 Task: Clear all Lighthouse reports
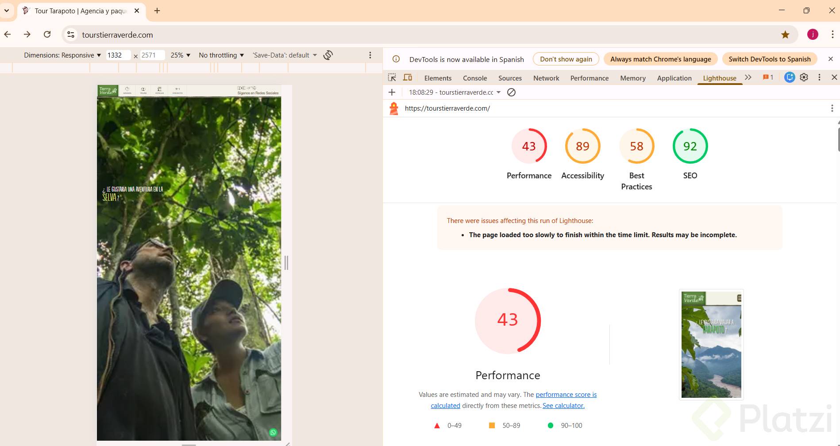pyautogui.click(x=511, y=92)
